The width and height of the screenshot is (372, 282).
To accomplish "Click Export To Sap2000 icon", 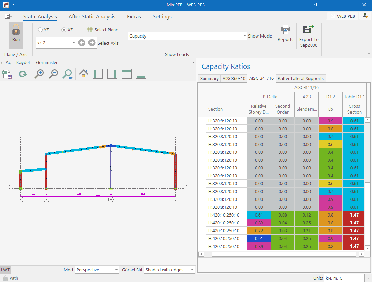I will 309,30.
